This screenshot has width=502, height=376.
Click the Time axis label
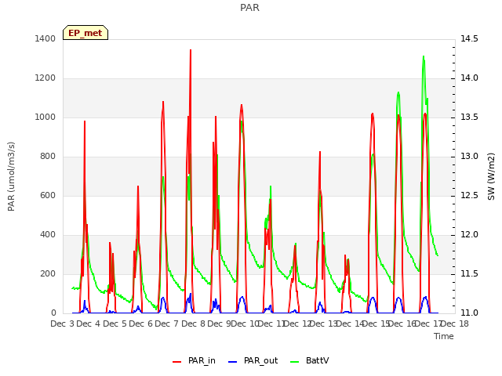click(x=444, y=336)
